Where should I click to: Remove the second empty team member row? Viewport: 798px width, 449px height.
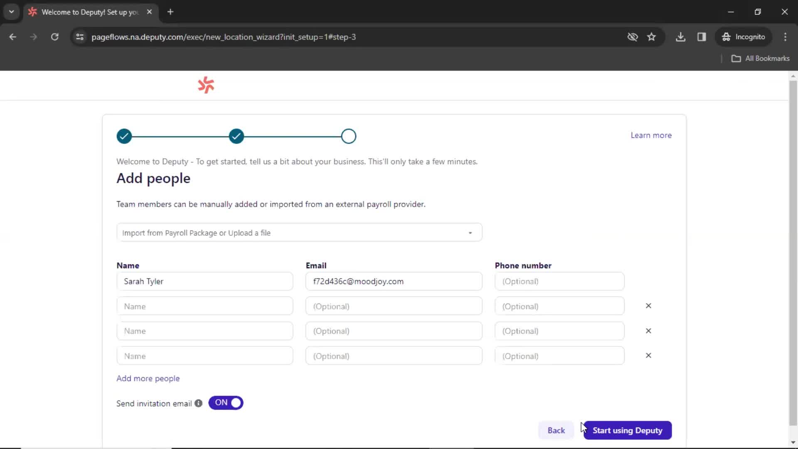tap(648, 331)
